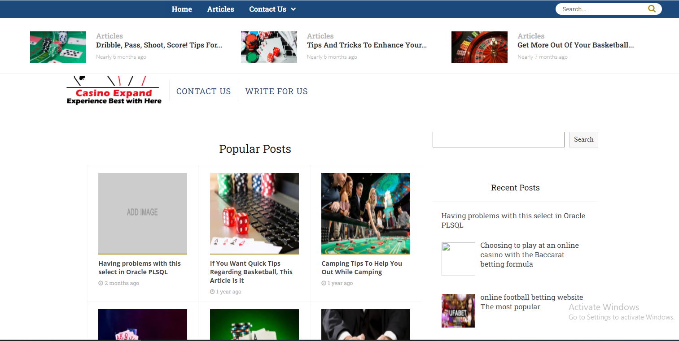The width and height of the screenshot is (679, 341).
Task: Click 'Nearly 7 months ago' under the Get More Out Of article
Action: pyautogui.click(x=543, y=57)
